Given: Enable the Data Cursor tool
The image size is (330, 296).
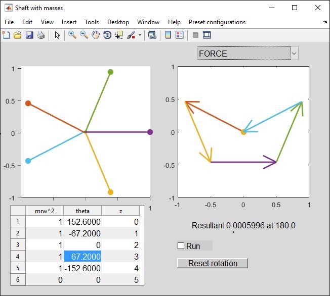Looking at the screenshot, I should click(119, 35).
